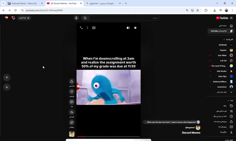Reload the YouTube page
This screenshot has width=236, height=141.
[x=15, y=10]
